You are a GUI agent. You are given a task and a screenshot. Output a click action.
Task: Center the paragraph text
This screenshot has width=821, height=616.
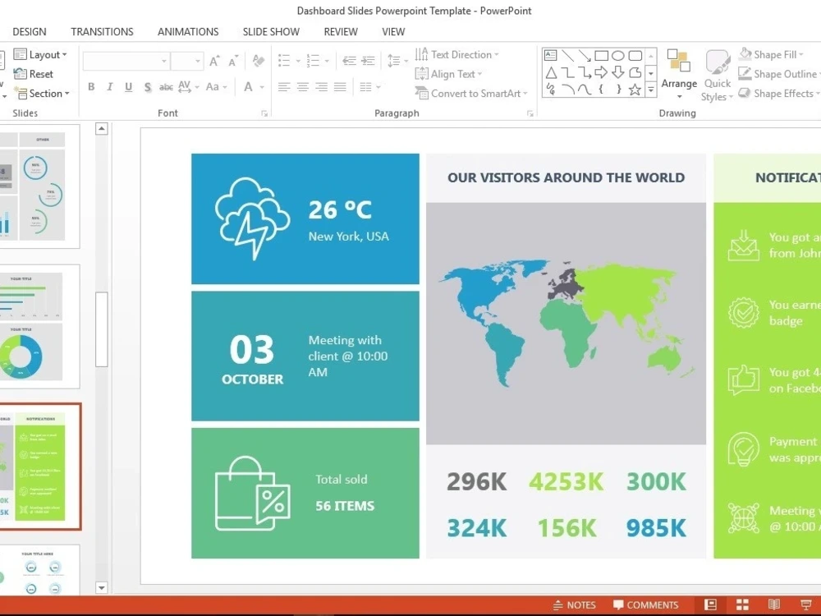coord(303,87)
